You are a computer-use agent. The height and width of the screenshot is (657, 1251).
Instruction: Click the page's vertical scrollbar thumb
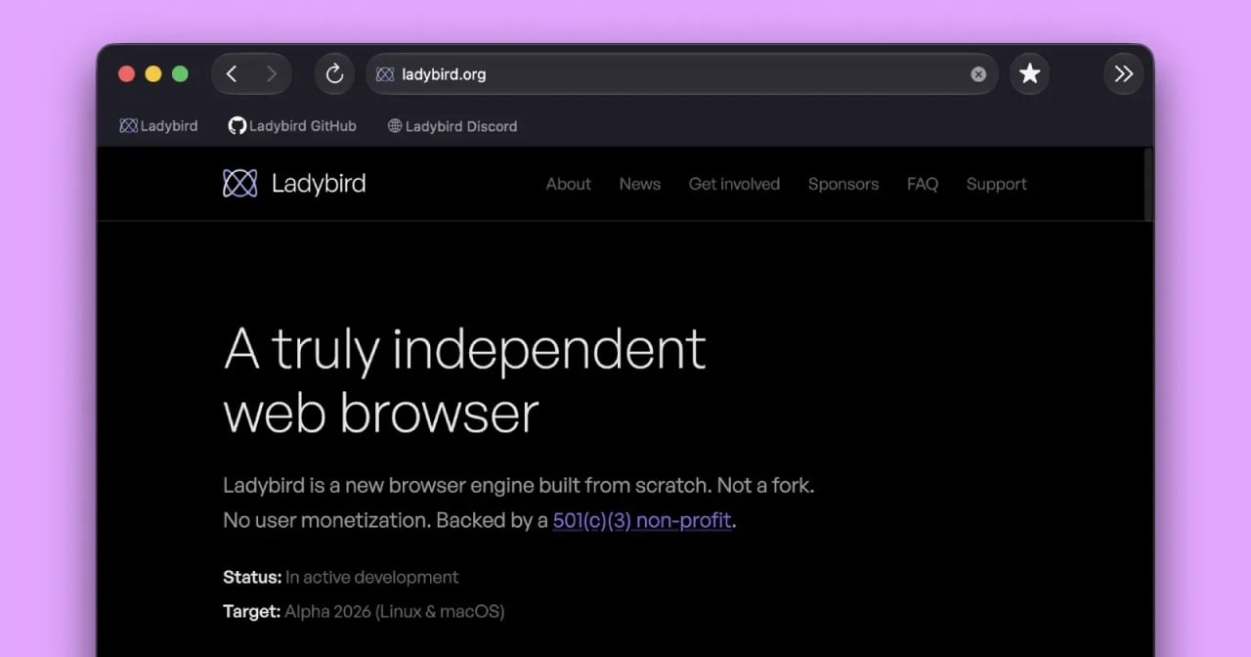coord(1147,184)
